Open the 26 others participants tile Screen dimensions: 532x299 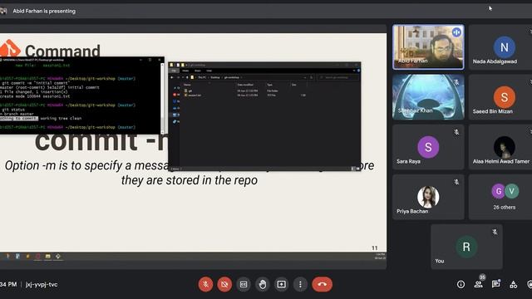click(x=500, y=197)
